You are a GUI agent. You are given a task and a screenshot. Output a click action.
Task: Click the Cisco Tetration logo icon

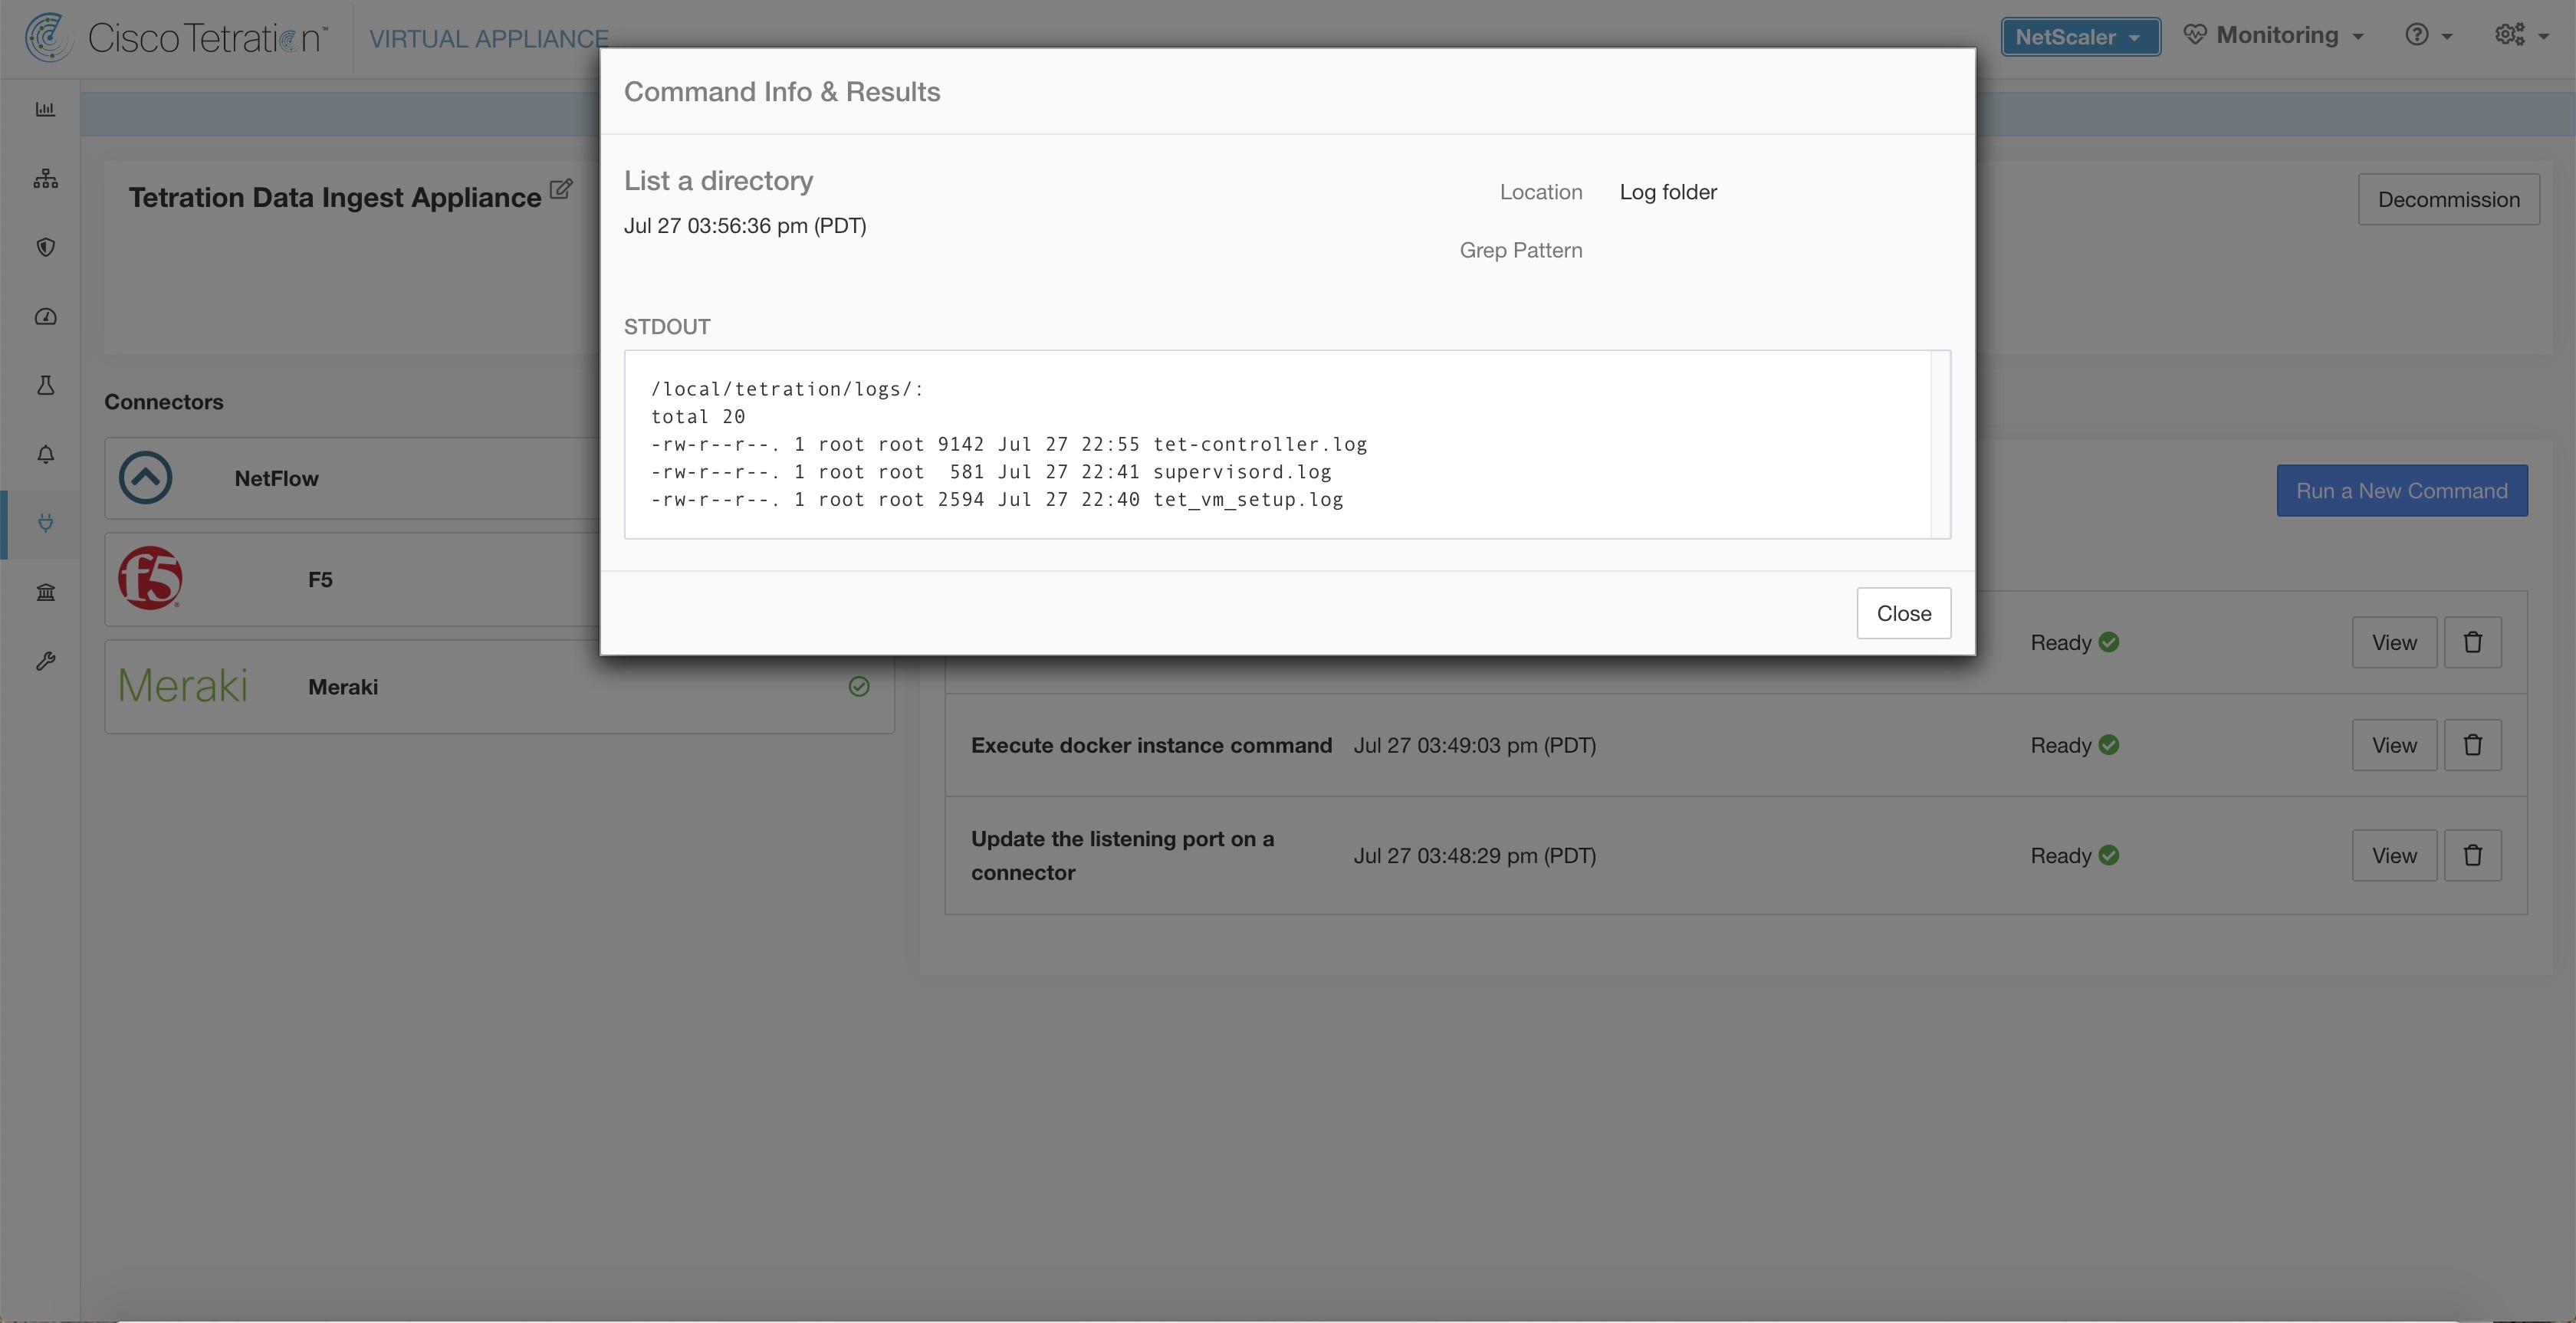(44, 35)
